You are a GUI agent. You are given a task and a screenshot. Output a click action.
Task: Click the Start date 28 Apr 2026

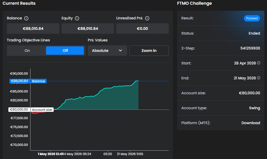pyautogui.click(x=245, y=63)
